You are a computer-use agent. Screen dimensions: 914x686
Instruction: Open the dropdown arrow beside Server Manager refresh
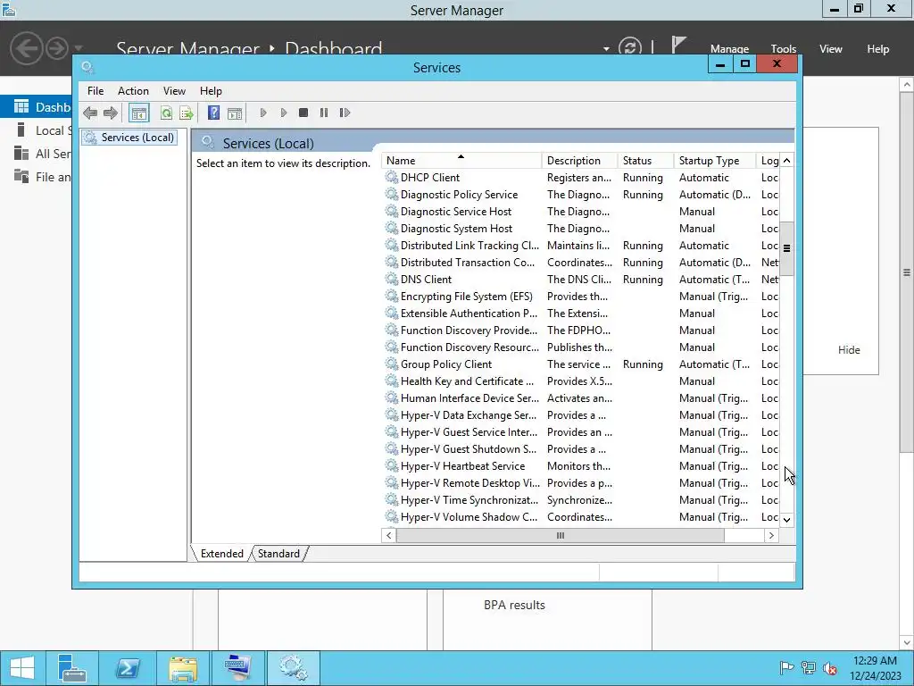[x=606, y=49]
